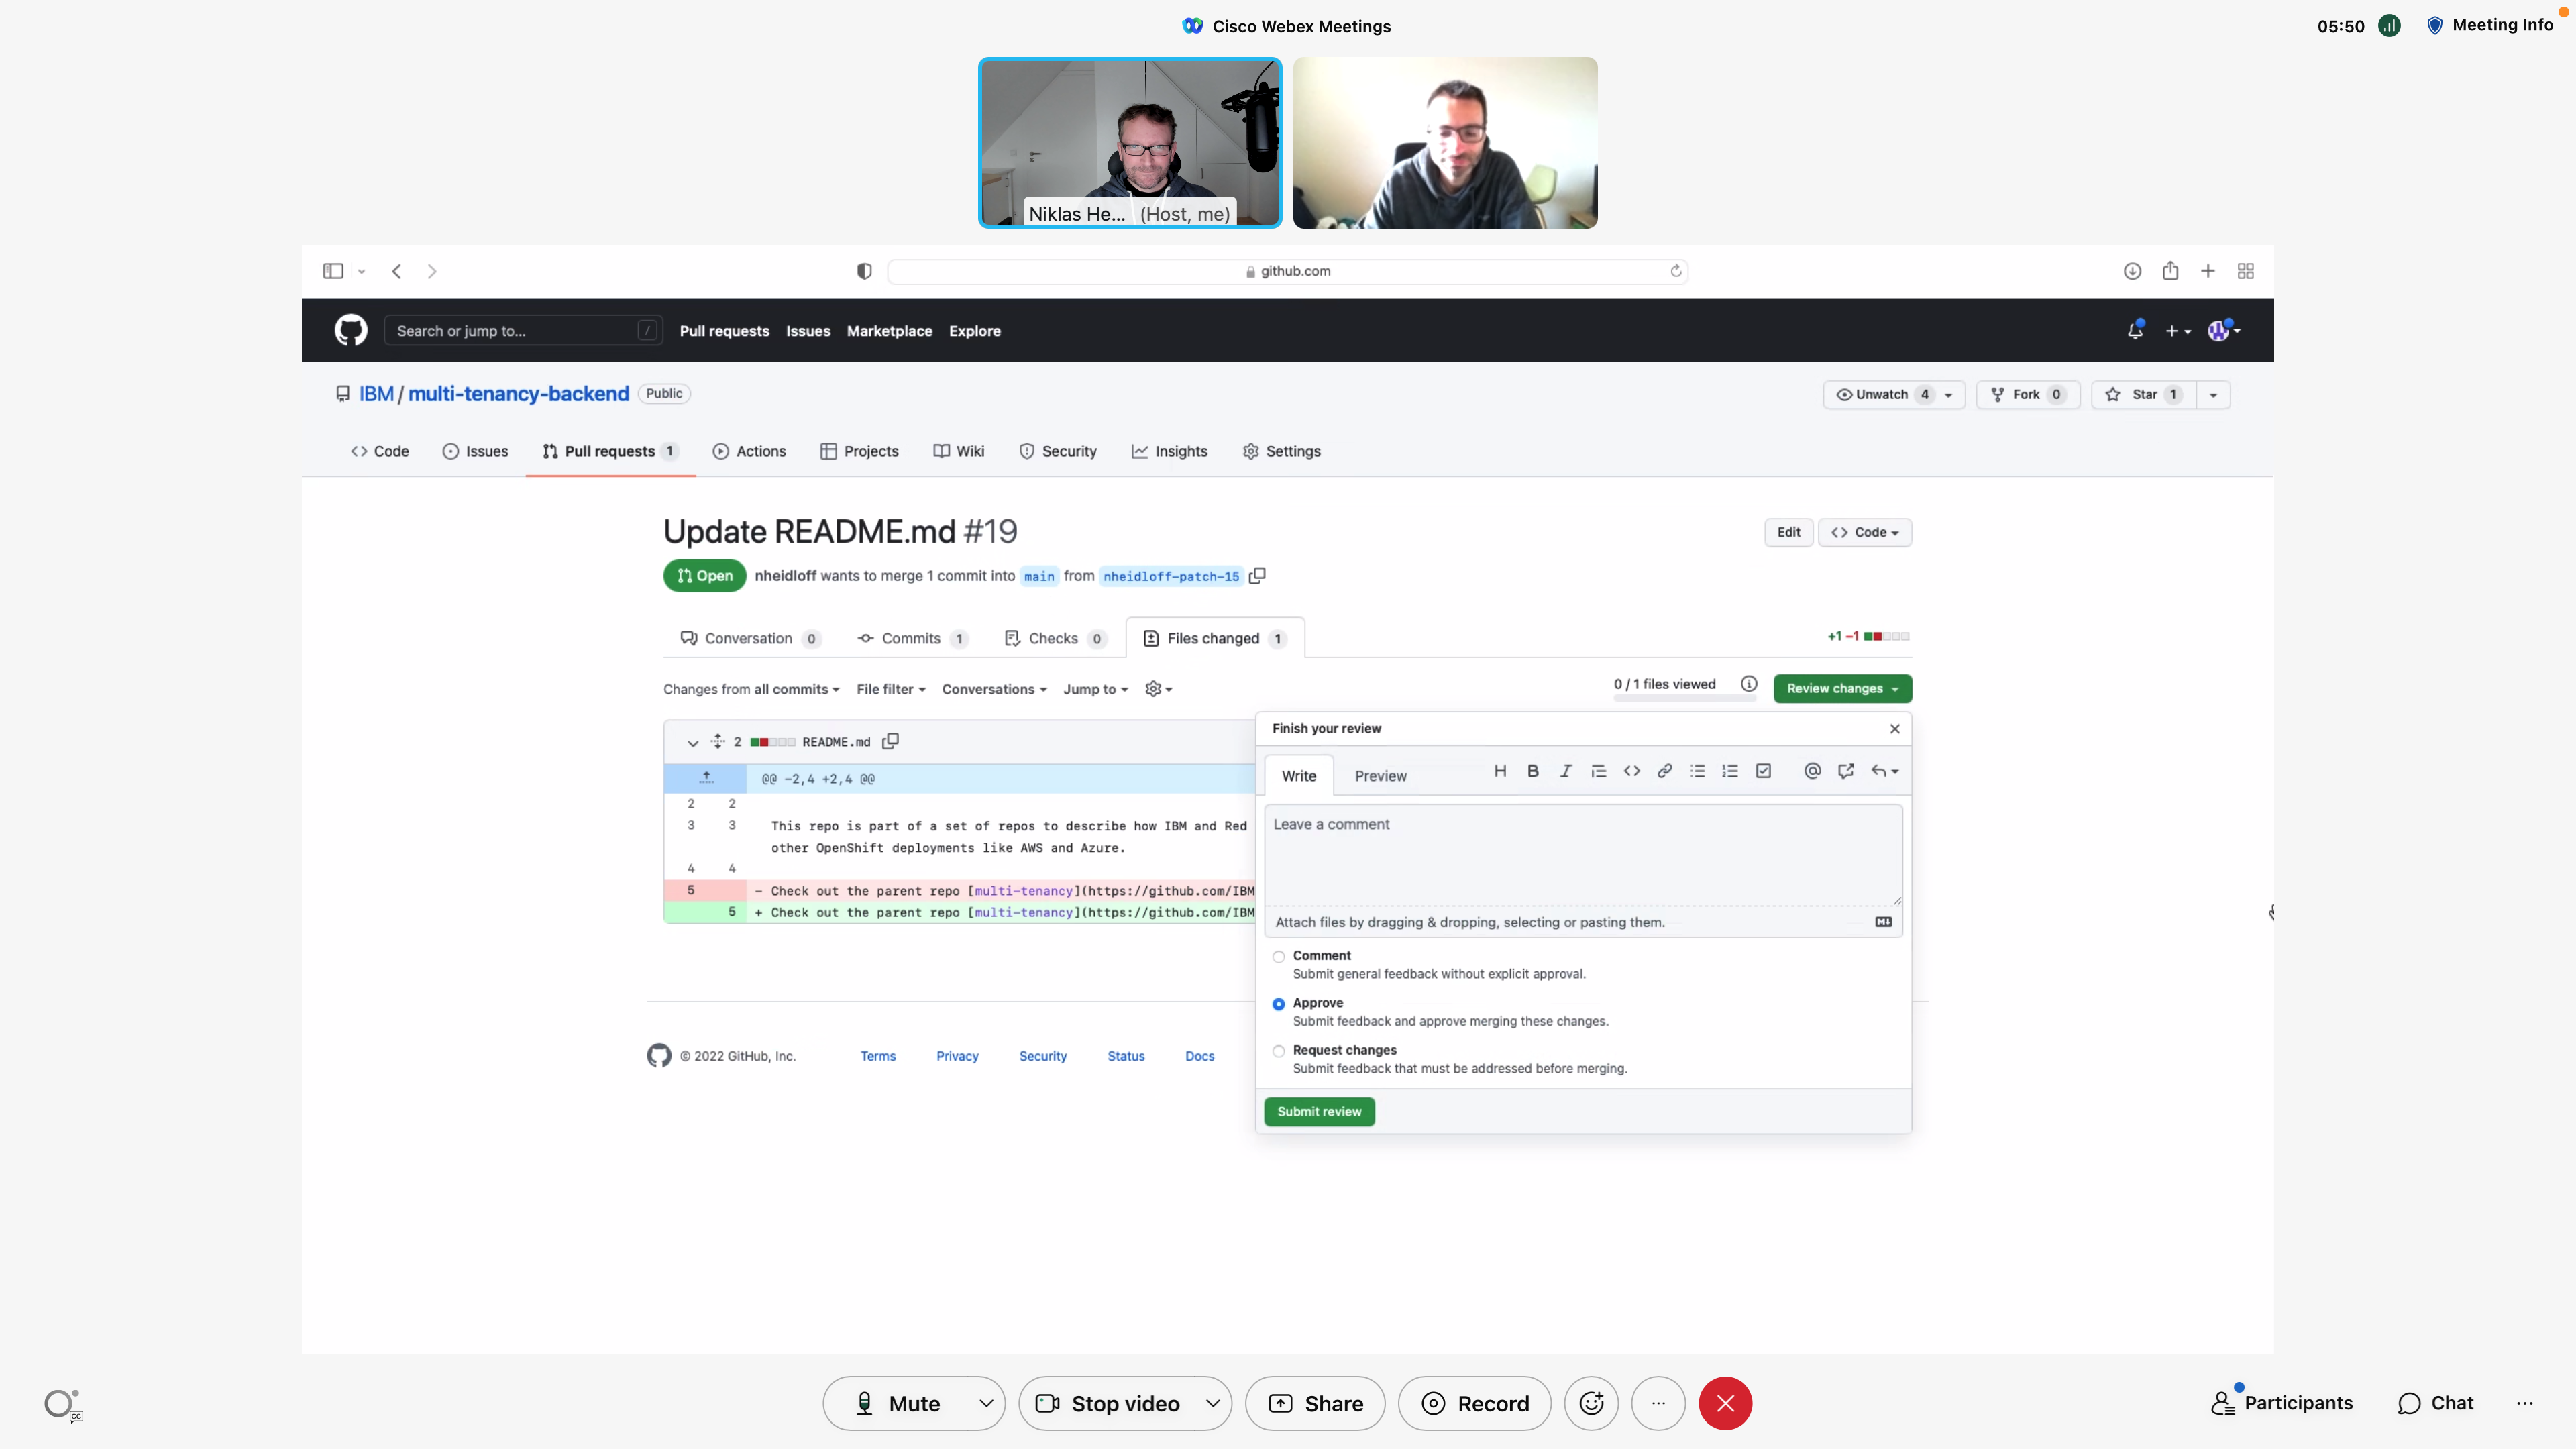Expand the Jump to dropdown

tap(1095, 689)
